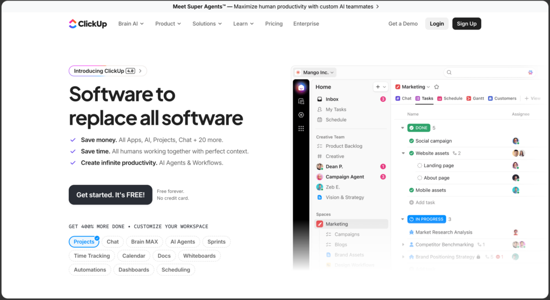Click the star icon next to Marketing
This screenshot has width=550, height=300.
[x=436, y=87]
